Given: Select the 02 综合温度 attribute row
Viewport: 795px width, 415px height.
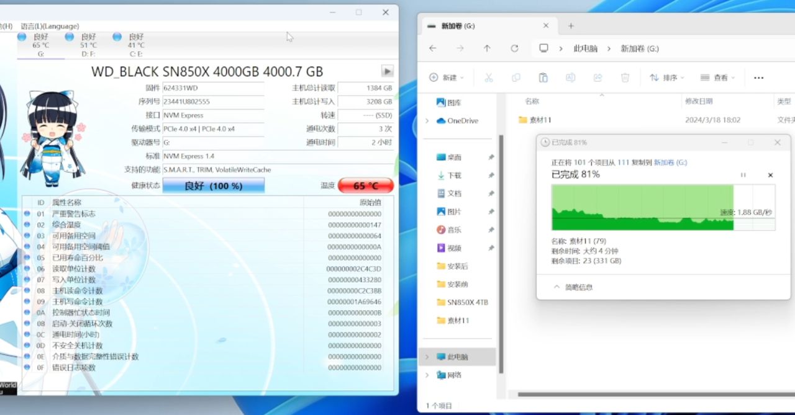Looking at the screenshot, I should coord(204,225).
